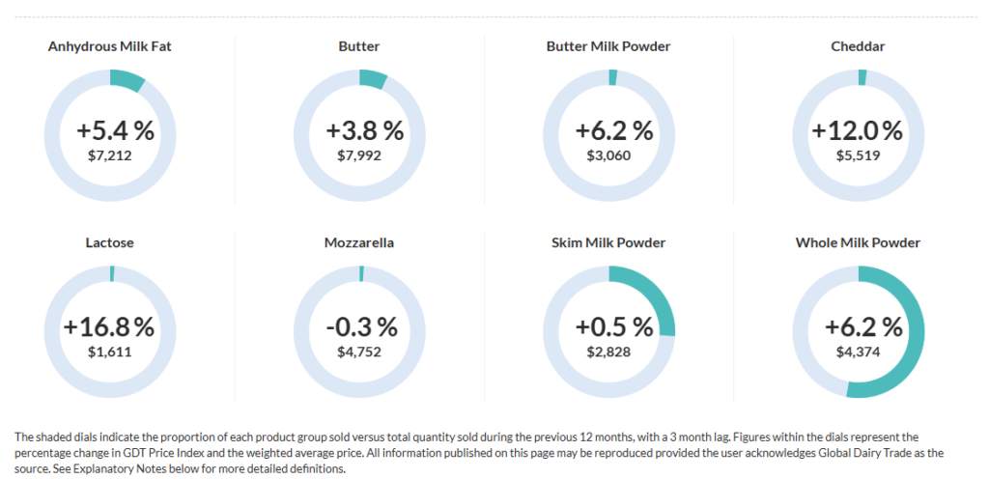Select the $3,060 Butter Milk Powder price
This screenshot has height=479, width=989.
pos(608,155)
